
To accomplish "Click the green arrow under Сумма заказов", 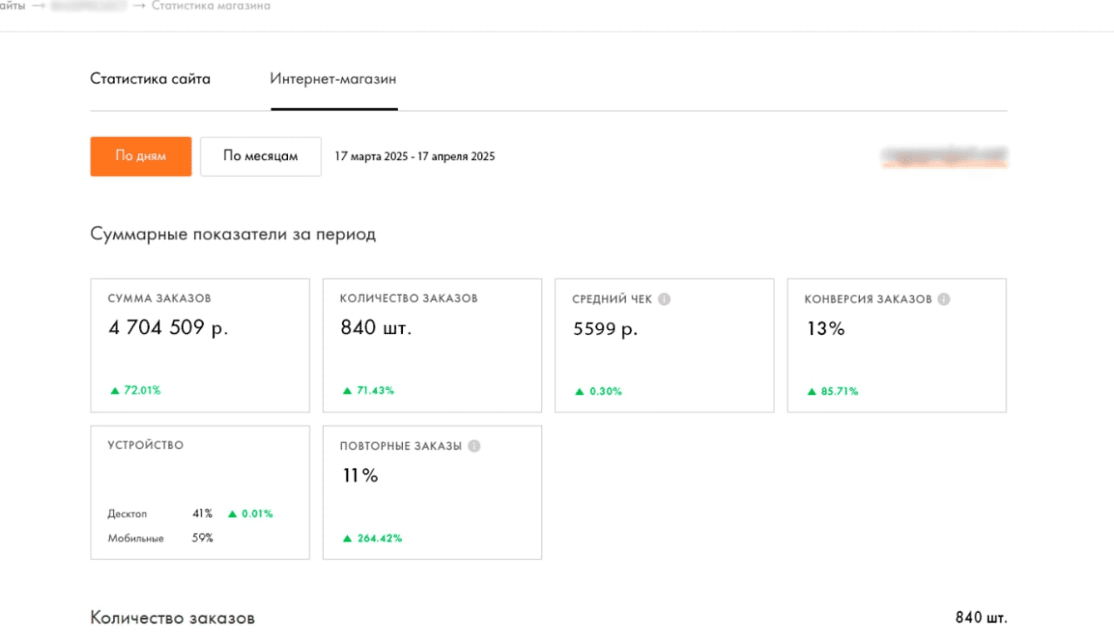I will [x=115, y=391].
